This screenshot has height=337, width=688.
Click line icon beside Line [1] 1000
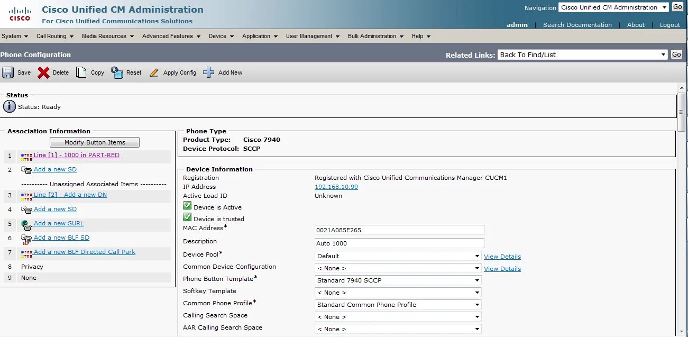tap(26, 157)
